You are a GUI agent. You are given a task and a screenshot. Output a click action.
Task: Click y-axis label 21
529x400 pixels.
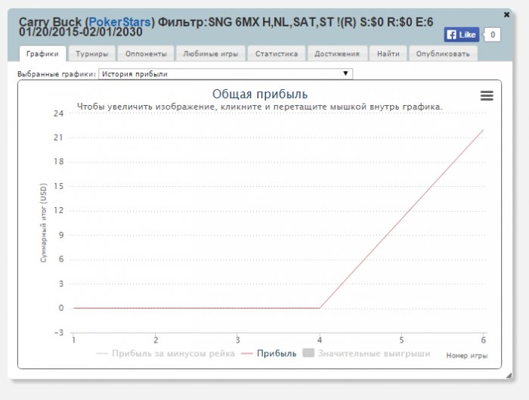coord(58,138)
